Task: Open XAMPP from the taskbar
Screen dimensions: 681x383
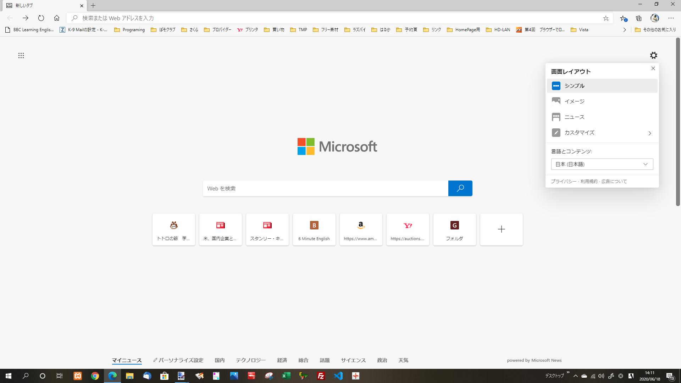Action: click(x=78, y=376)
